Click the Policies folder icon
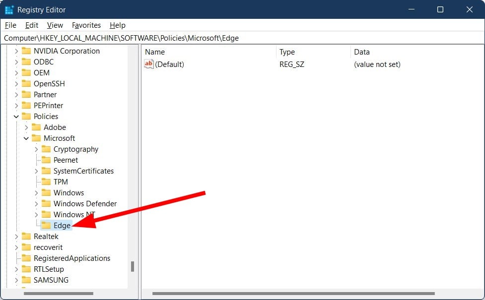Image resolution: width=485 pixels, height=300 pixels. coord(26,116)
